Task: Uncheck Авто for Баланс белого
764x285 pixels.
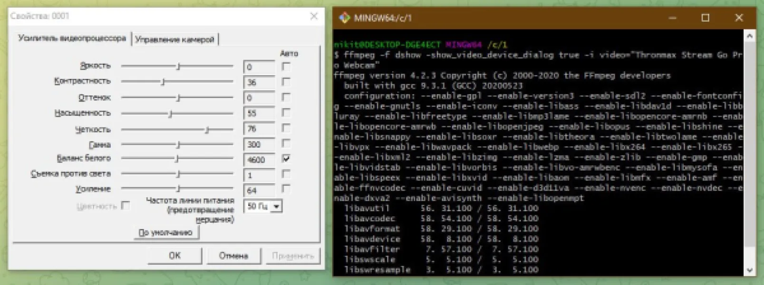Action: (286, 158)
